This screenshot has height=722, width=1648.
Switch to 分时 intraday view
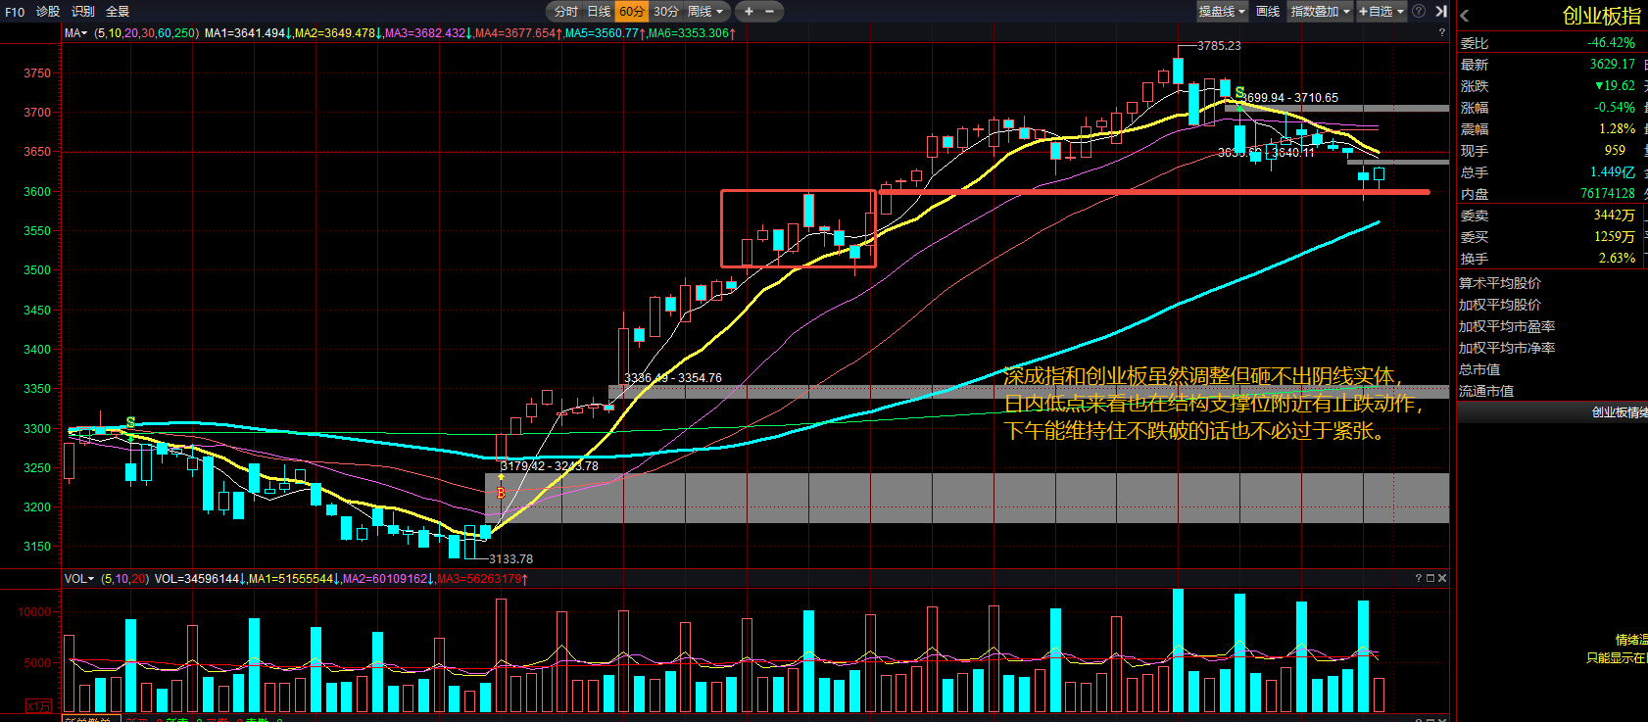(x=565, y=12)
